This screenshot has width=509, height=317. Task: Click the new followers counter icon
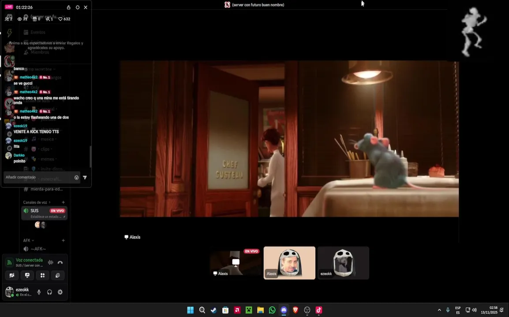point(48,19)
